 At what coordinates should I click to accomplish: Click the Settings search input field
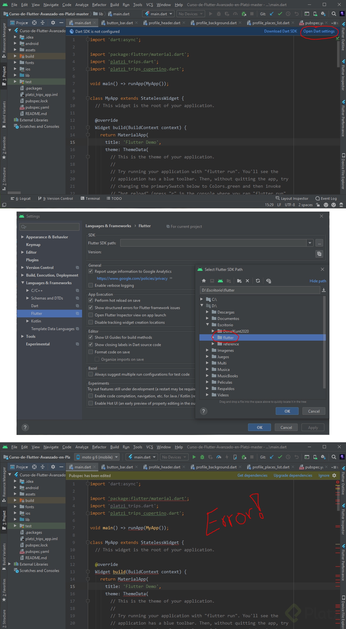click(x=49, y=227)
